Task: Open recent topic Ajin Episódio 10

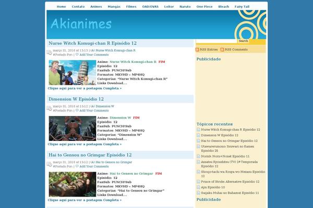Action: (x=213, y=187)
